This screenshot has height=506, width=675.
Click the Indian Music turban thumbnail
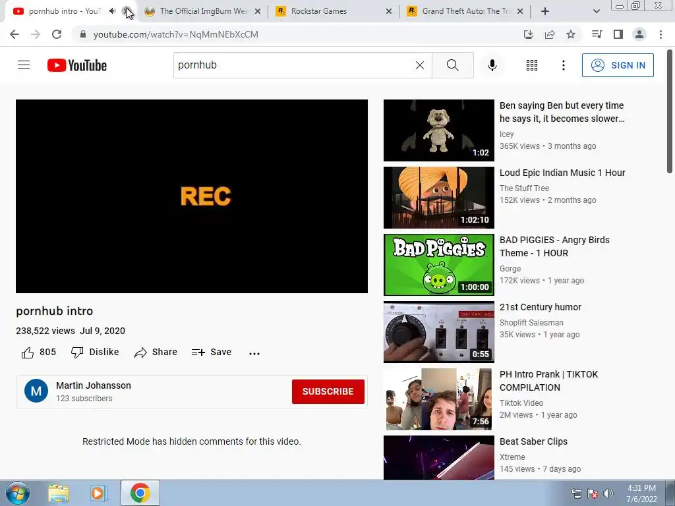coord(438,198)
